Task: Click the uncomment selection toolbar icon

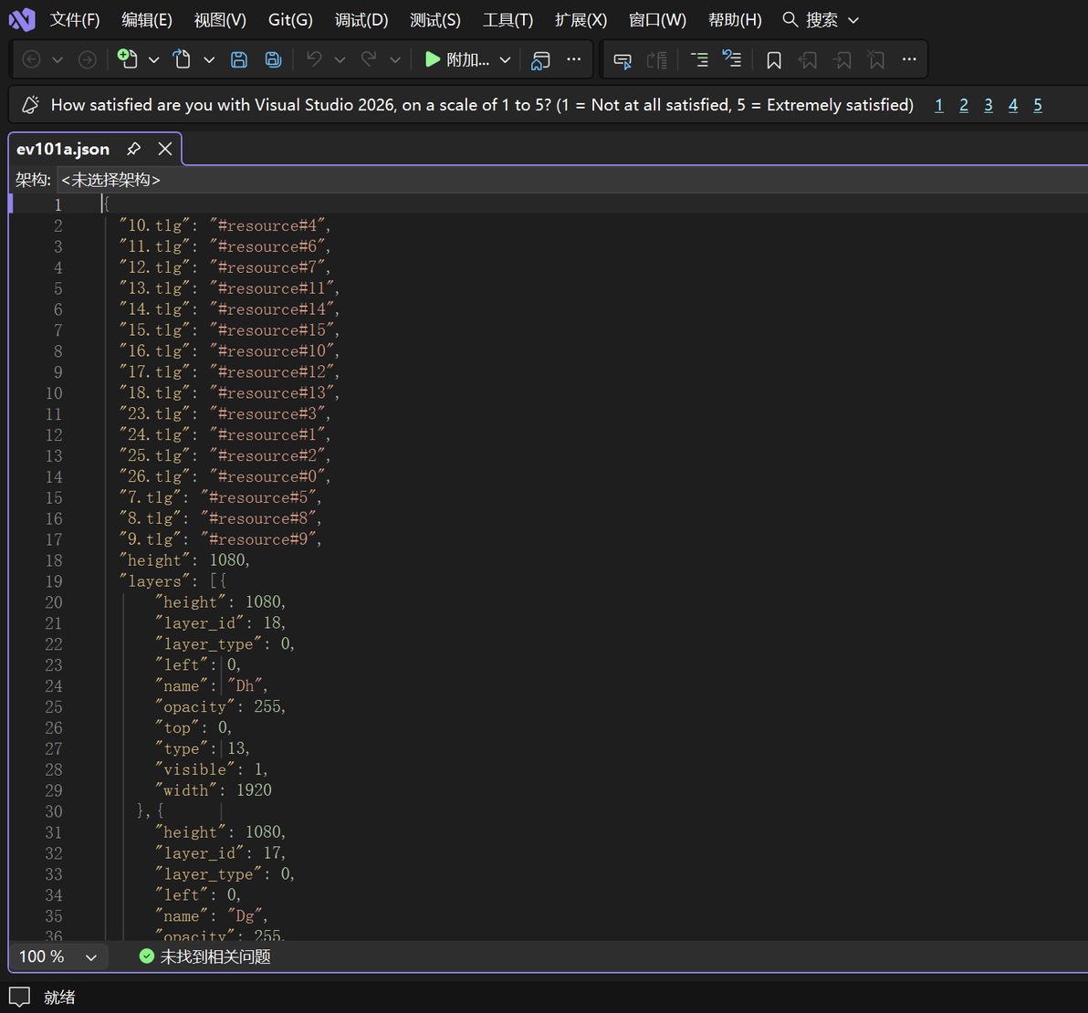Action: tap(656, 60)
